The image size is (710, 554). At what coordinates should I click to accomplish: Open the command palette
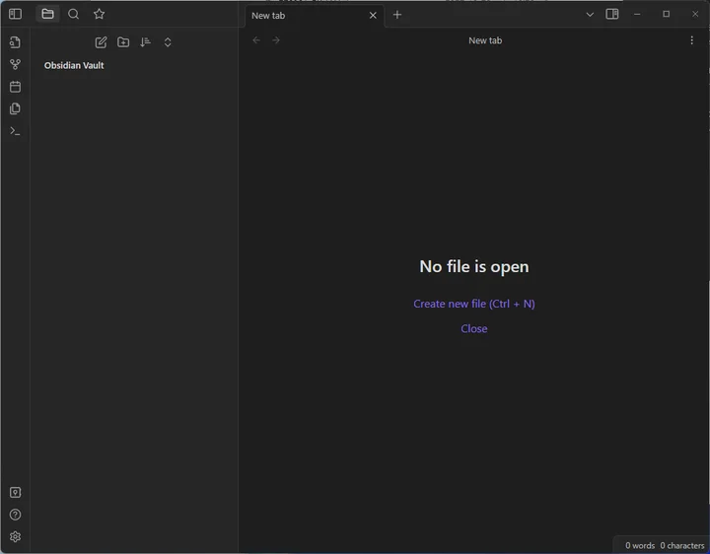point(15,130)
